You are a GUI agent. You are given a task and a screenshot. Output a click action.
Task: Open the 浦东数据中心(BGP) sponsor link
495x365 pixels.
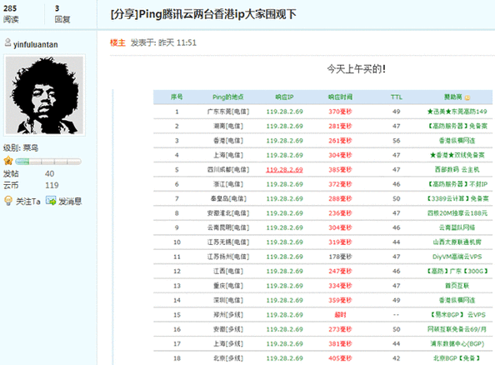(x=457, y=344)
